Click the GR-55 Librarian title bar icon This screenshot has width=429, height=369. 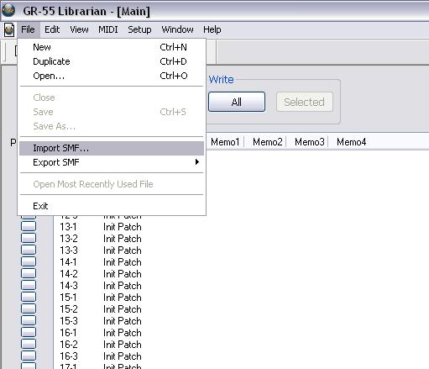coord(8,11)
